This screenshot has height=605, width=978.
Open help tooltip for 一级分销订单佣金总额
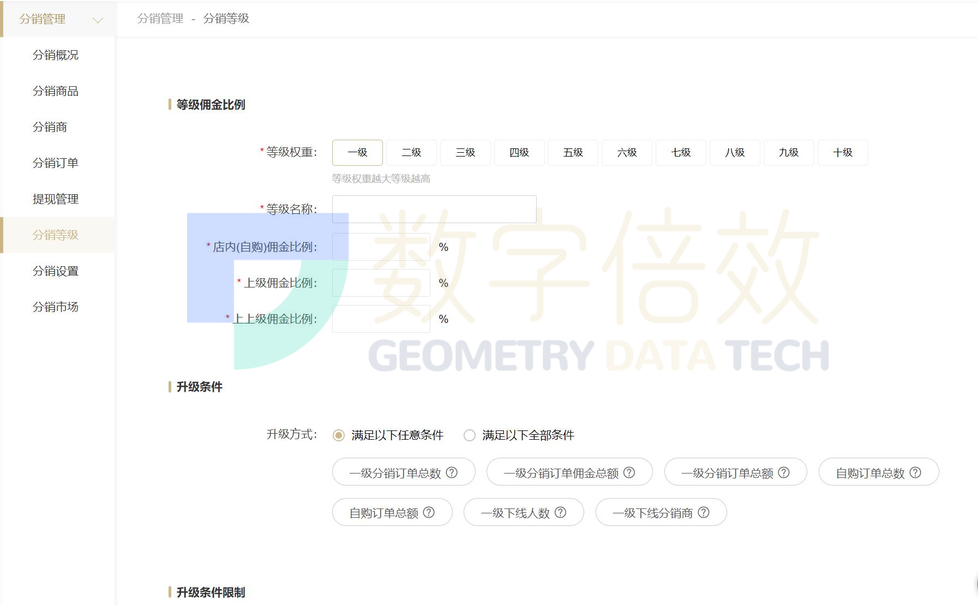coord(628,472)
